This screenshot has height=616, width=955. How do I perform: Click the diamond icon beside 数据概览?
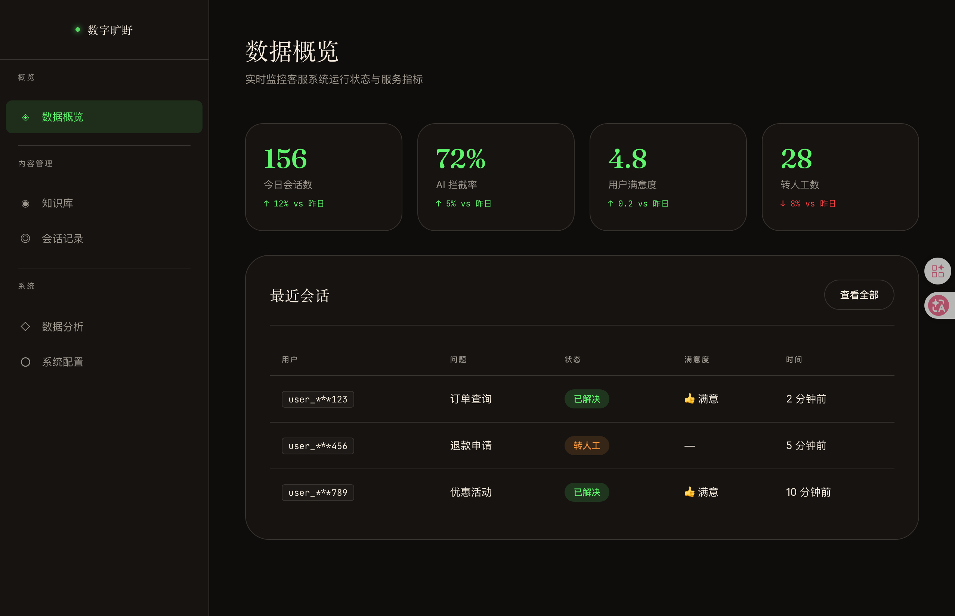coord(25,117)
